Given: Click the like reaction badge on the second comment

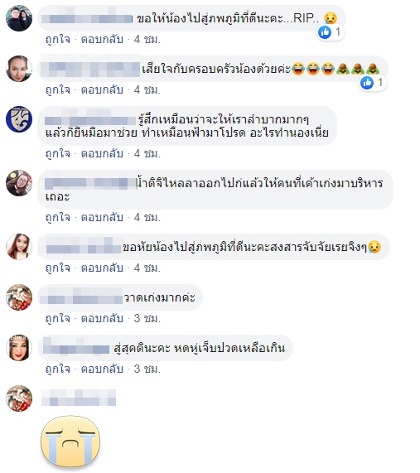Looking at the screenshot, I should [x=373, y=82].
